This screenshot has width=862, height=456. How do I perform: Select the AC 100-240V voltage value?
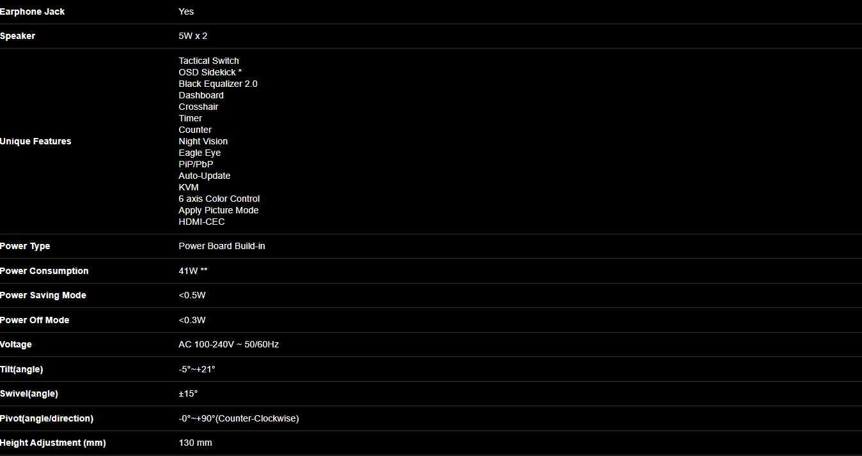229,344
